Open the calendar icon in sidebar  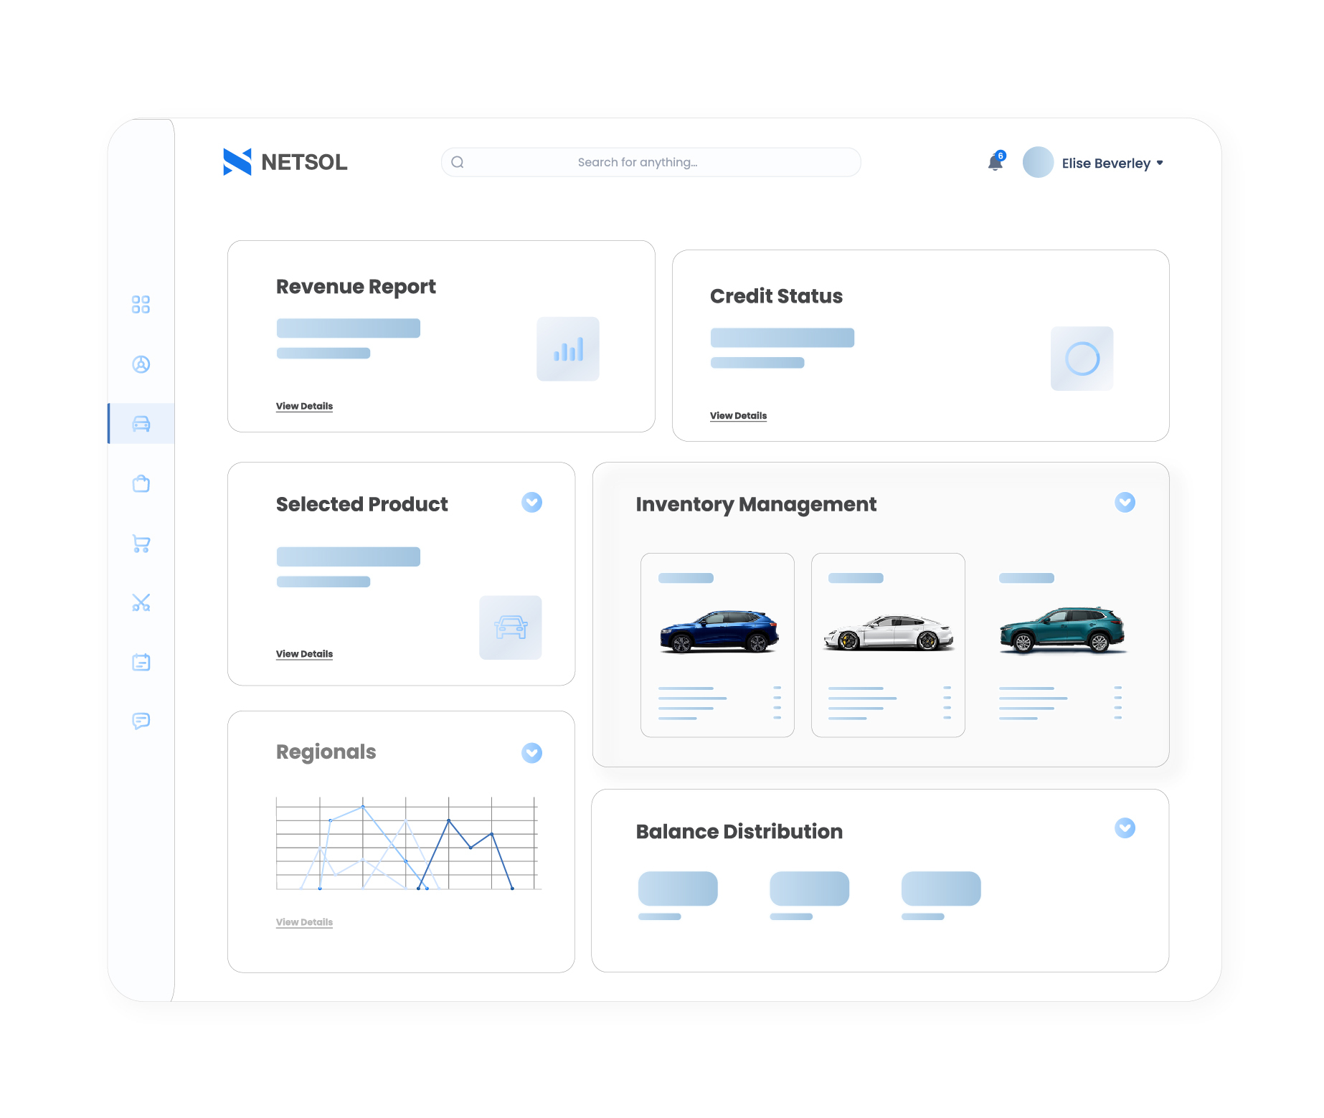click(x=141, y=662)
